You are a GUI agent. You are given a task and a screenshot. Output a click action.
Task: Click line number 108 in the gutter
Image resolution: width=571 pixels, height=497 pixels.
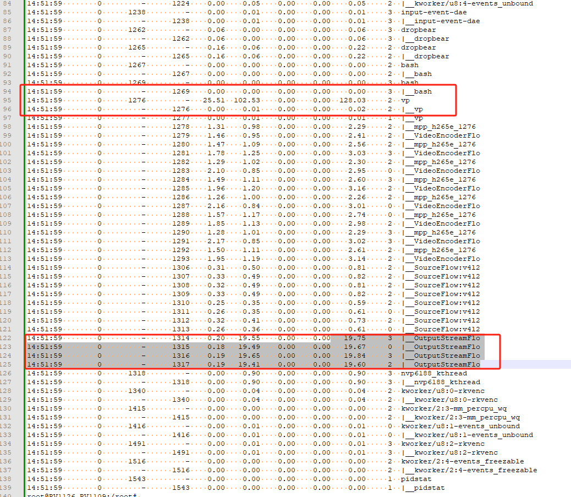click(x=6, y=215)
